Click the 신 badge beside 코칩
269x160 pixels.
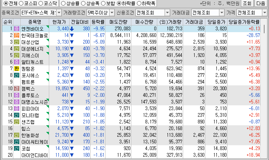coord(17,148)
